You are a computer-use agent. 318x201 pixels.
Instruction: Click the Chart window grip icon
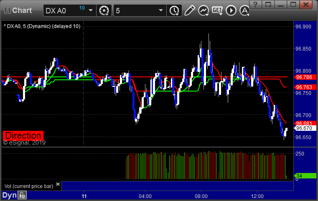click(x=7, y=10)
